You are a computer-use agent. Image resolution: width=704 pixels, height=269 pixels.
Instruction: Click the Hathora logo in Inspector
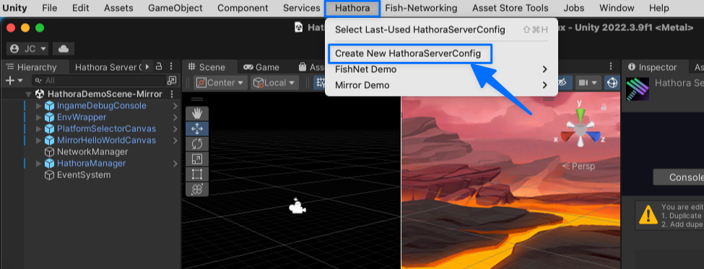tap(638, 89)
